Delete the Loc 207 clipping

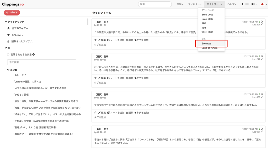[130, 40]
